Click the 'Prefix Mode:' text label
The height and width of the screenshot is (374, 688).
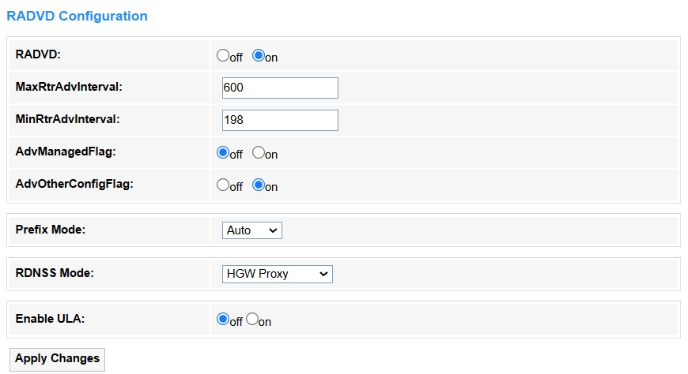[51, 230]
